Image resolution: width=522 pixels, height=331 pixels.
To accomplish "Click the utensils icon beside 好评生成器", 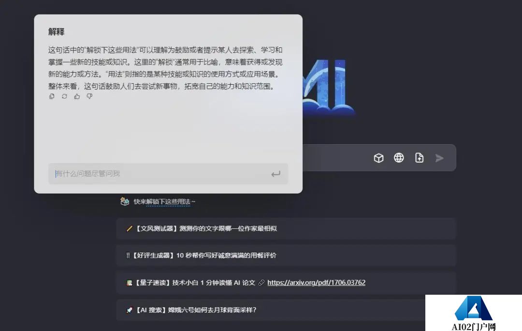I will (128, 256).
